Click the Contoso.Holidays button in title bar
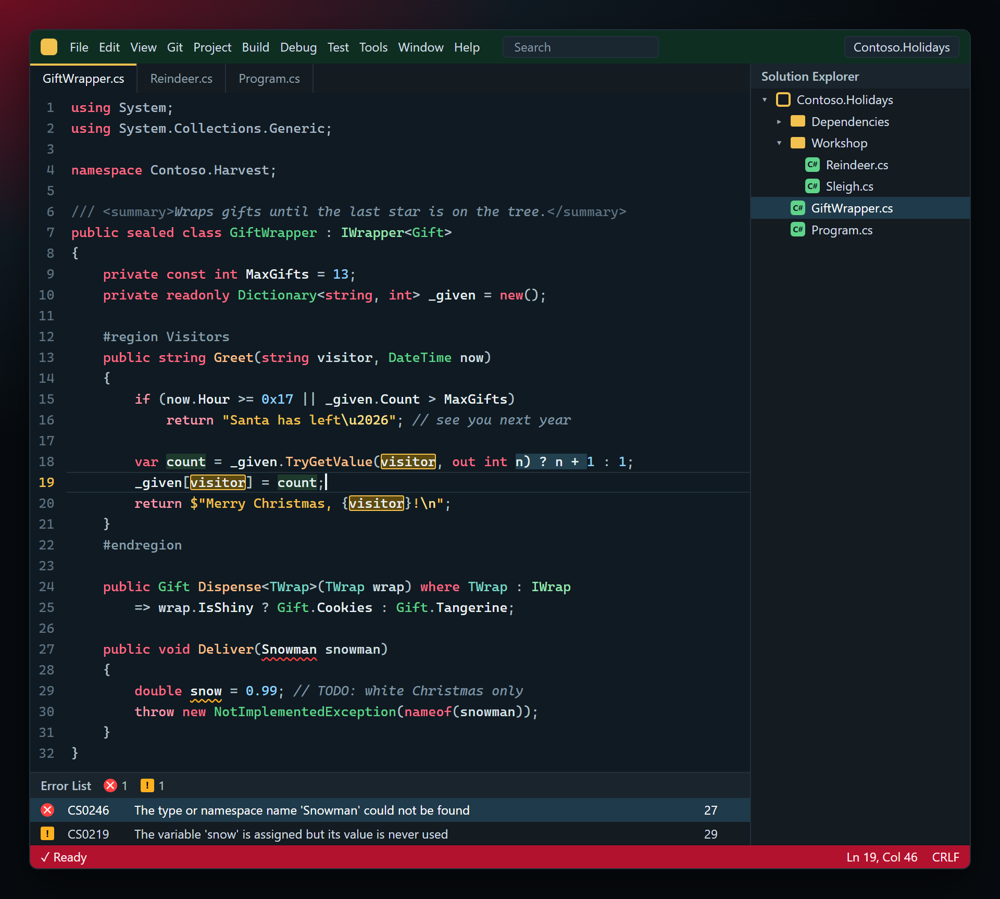Screen dimensions: 1000x899 tap(902, 47)
